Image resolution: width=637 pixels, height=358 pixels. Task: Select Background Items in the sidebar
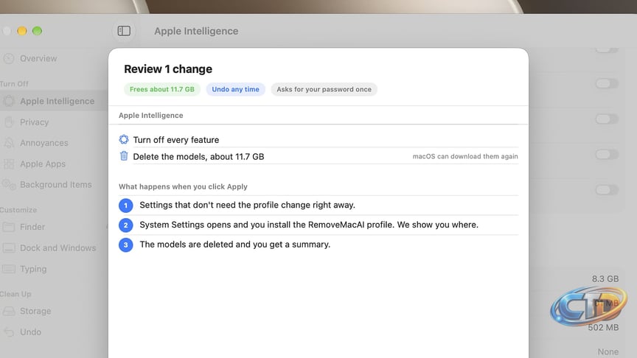pos(47,185)
